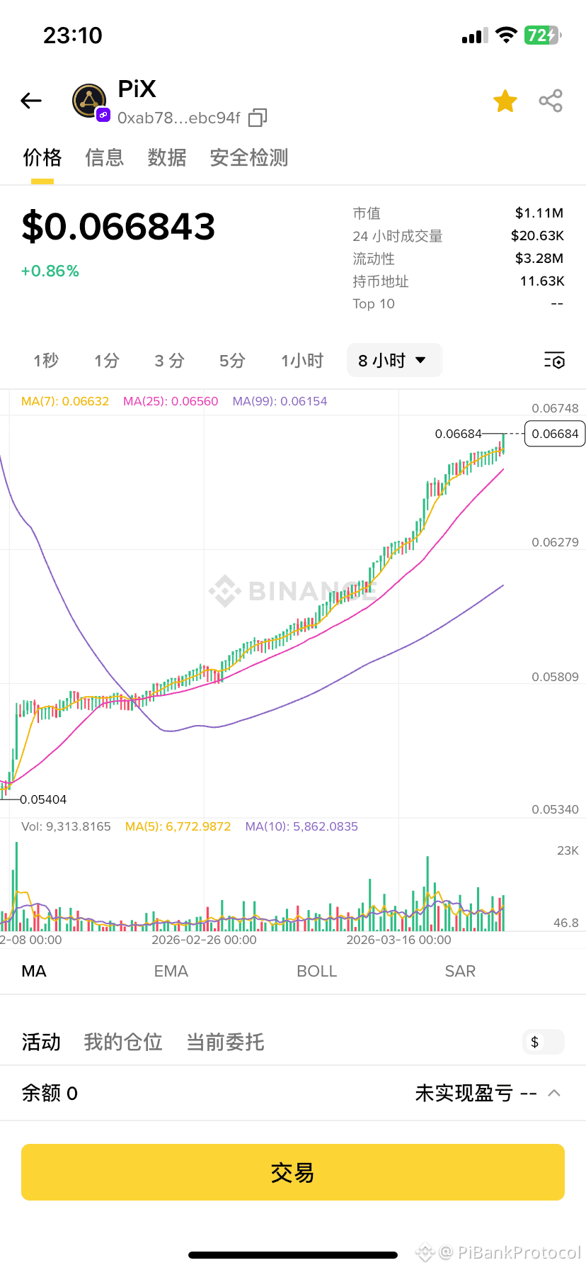The width and height of the screenshot is (586, 1270).
Task: Tap the Vol: 9,313.8165 label
Action: pos(66,826)
